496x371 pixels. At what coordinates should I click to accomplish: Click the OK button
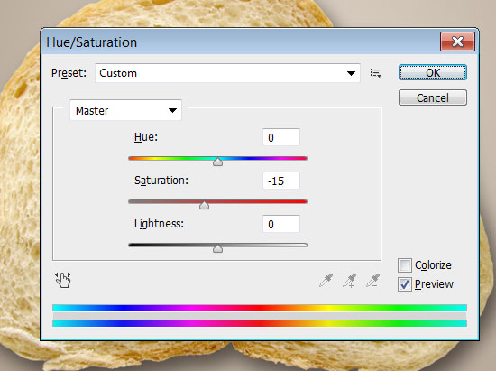432,73
